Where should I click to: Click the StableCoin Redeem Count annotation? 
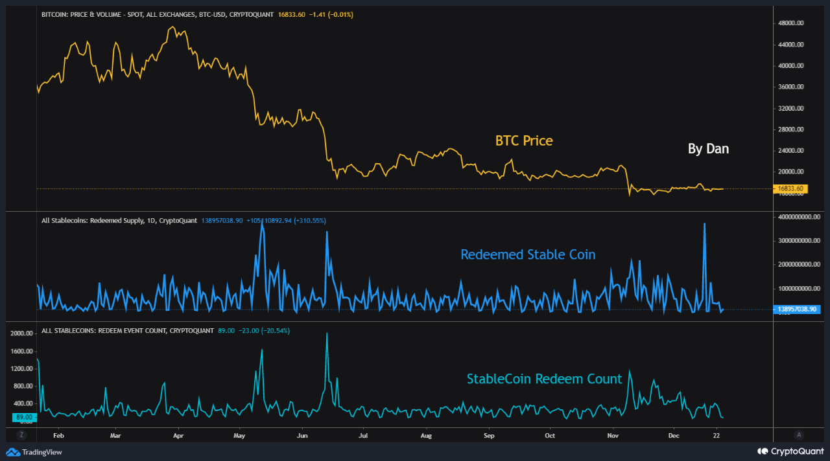pos(544,379)
